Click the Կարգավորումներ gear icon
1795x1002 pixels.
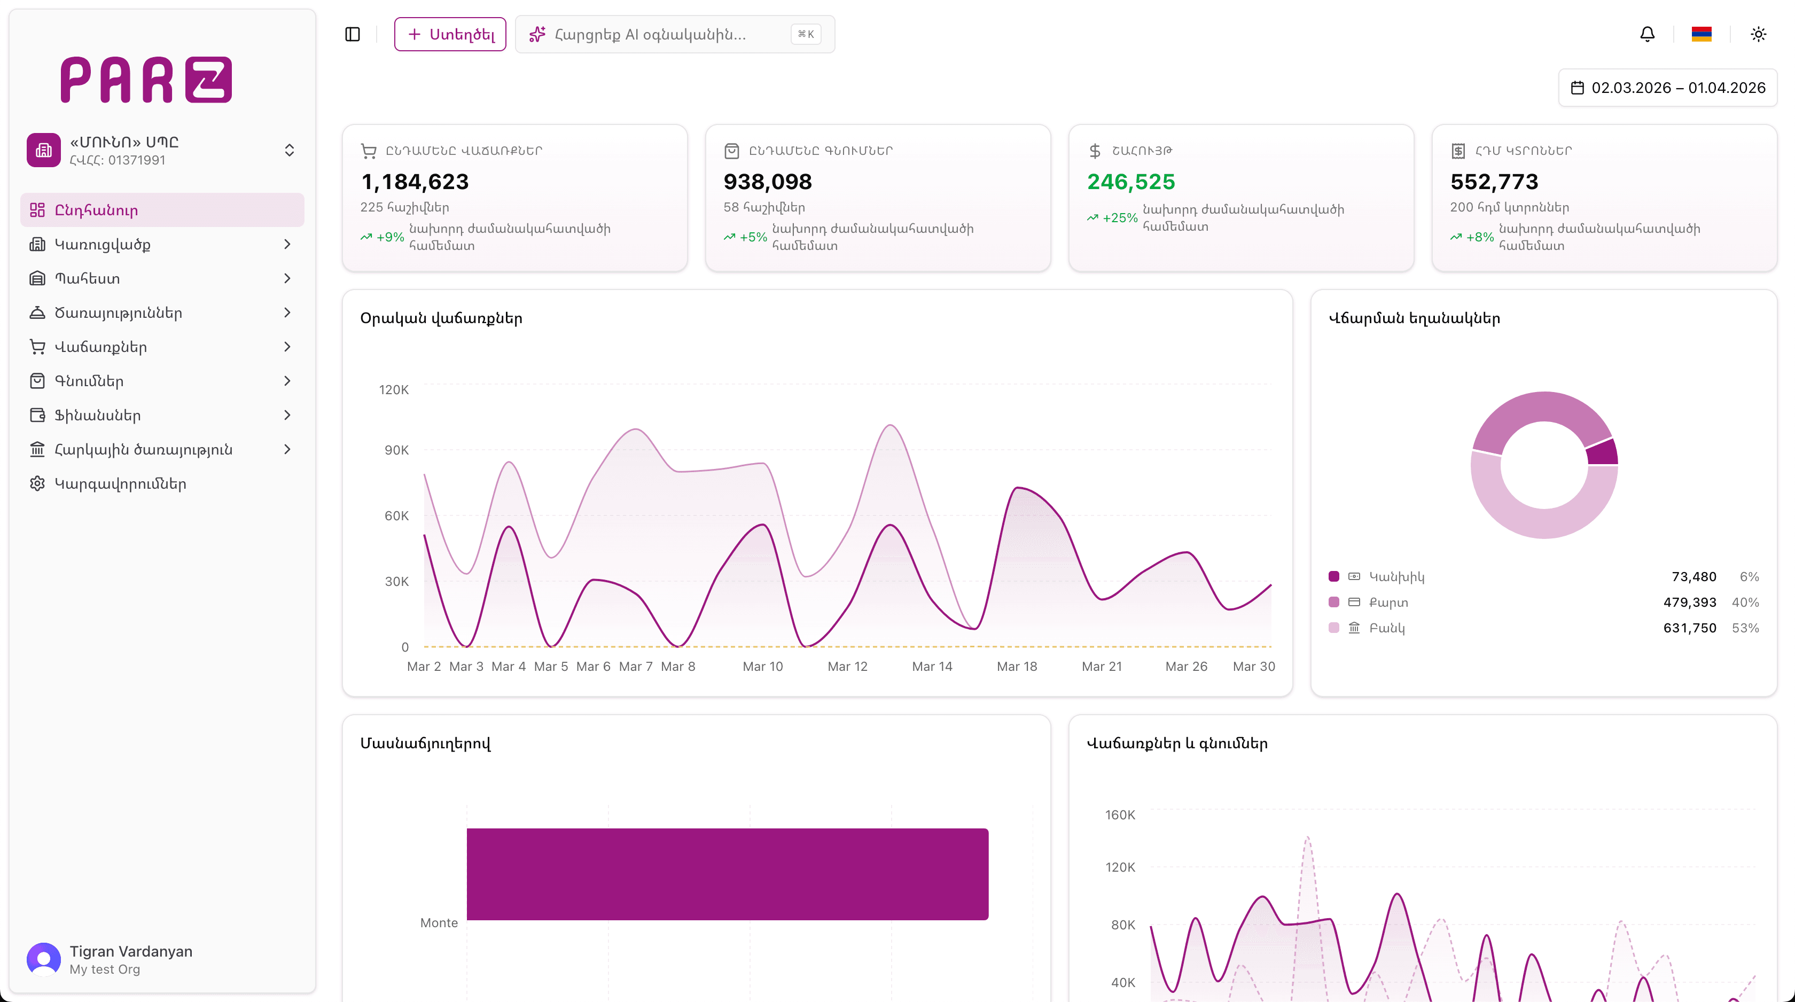point(37,483)
